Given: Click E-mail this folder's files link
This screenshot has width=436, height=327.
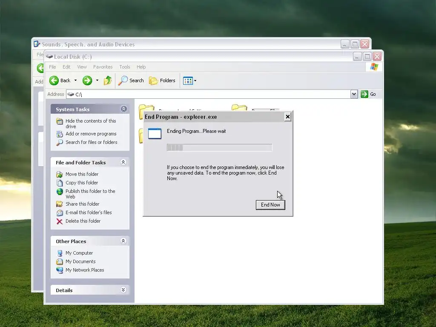Looking at the screenshot, I should click(x=89, y=212).
